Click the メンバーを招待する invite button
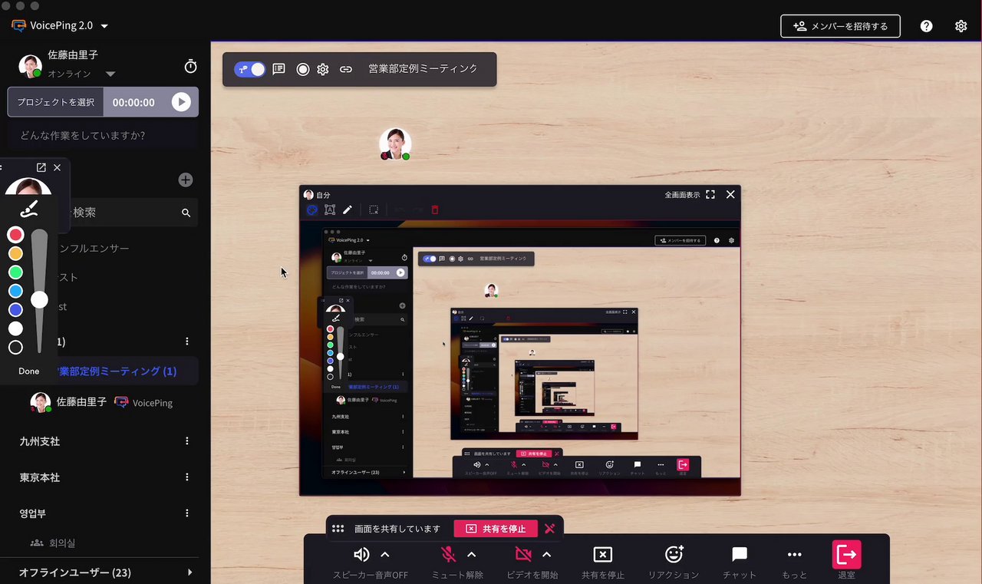The width and height of the screenshot is (982, 584). 841,26
